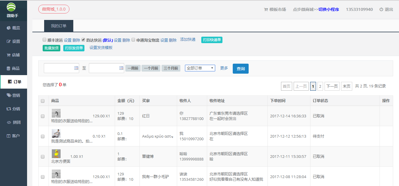Switch to the 我的订单 tab

(59, 26)
